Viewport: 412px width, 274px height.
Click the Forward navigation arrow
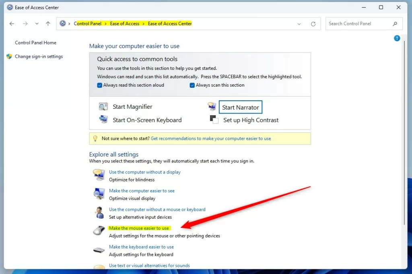pos(25,24)
